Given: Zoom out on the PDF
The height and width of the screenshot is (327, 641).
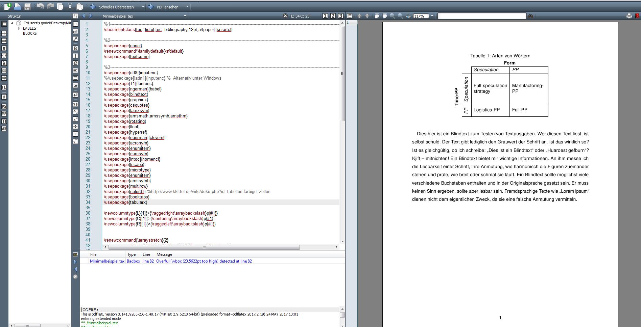Looking at the screenshot, I should click(400, 16).
